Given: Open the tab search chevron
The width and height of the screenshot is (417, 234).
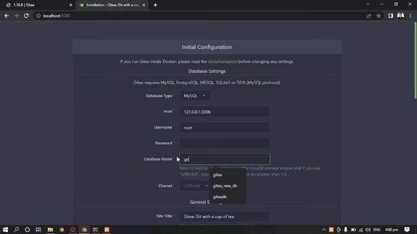Looking at the screenshot, I should point(367,5).
